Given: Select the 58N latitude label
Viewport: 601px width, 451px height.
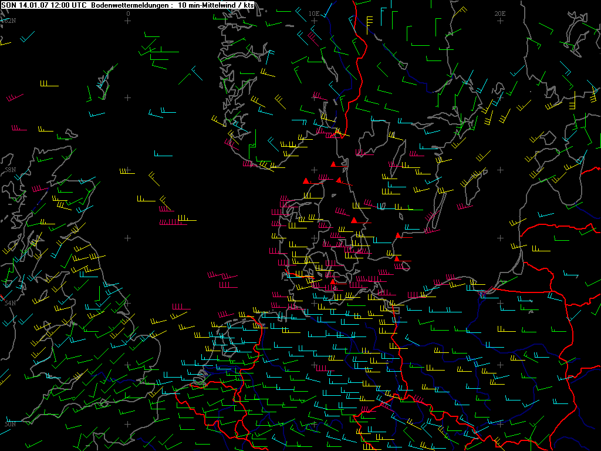Looking at the screenshot, I should pyautogui.click(x=10, y=170).
